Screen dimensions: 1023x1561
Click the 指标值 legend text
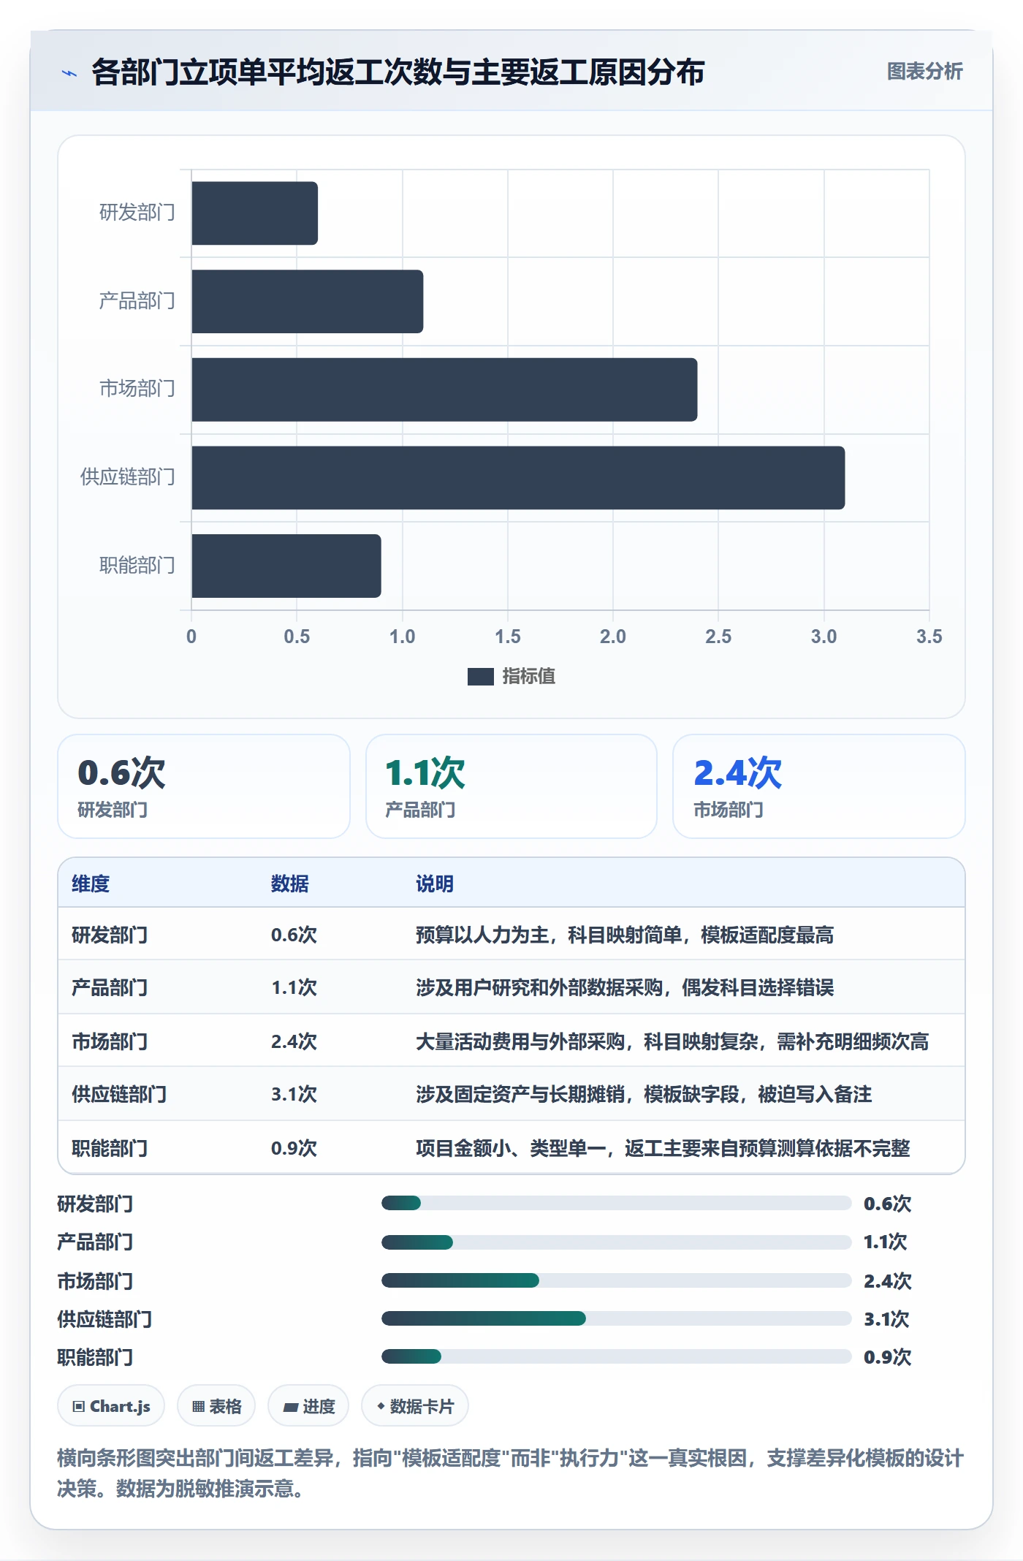coord(528,677)
